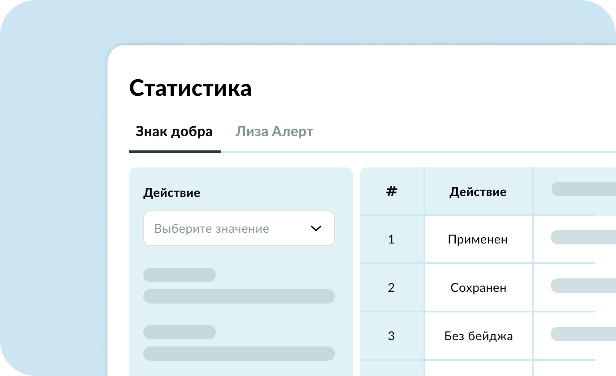Viewport: 616px width, 376px height.
Task: Click the "#" column header
Action: [x=391, y=192]
